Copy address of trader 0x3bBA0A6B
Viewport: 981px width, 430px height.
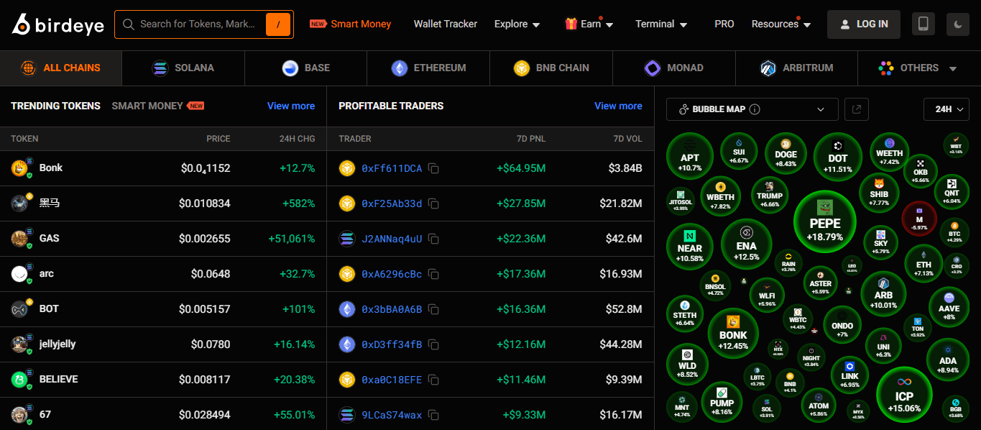pyautogui.click(x=433, y=309)
